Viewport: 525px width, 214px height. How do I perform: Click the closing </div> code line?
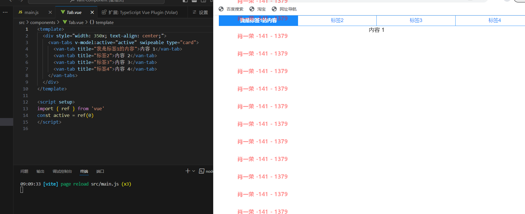51,82
